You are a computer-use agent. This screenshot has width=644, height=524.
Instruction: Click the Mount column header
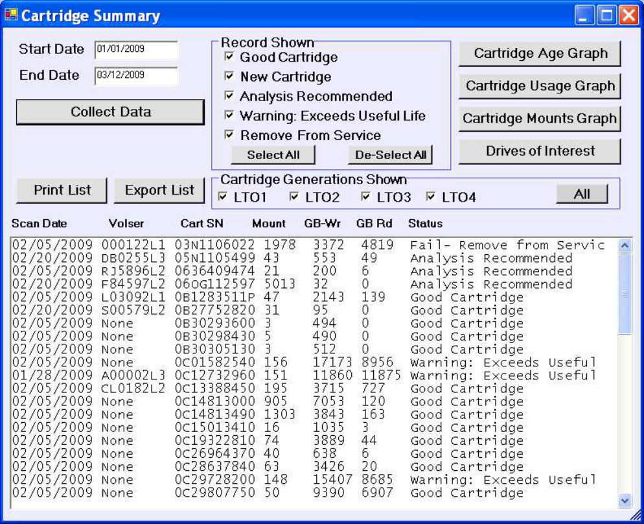[x=269, y=224]
